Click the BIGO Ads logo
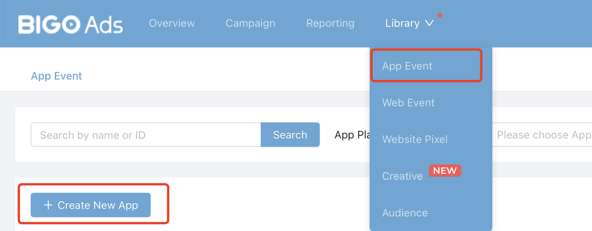Screen dimensions: 592x231 point(71,24)
